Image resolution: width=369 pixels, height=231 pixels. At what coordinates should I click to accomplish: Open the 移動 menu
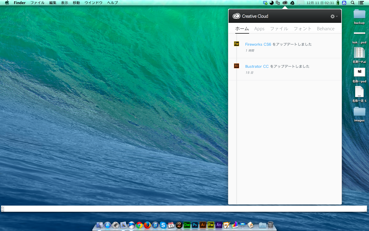click(76, 3)
